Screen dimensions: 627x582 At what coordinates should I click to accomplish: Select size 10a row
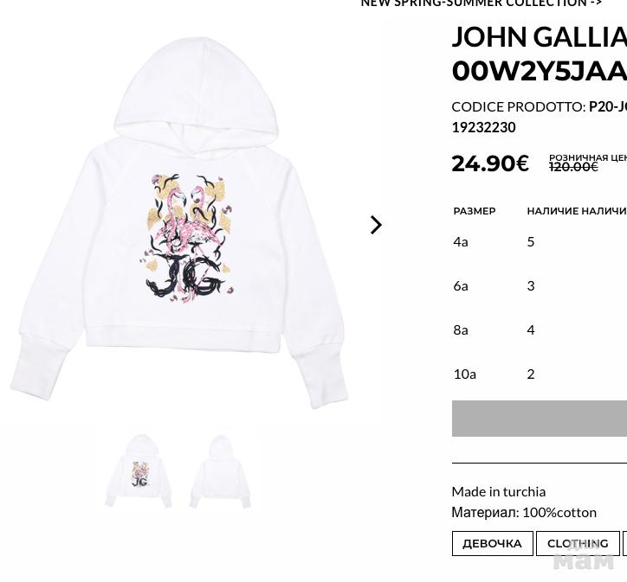(x=540, y=374)
